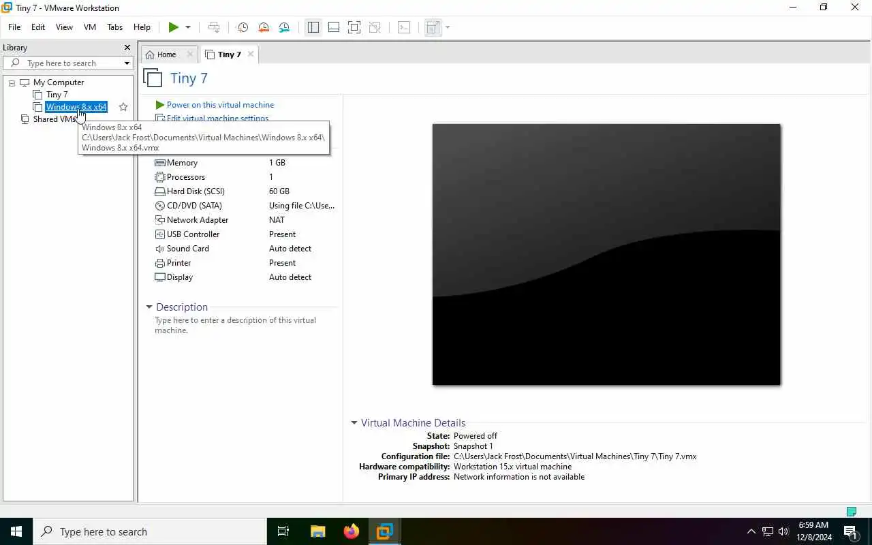Take a snapshot using the clock toolbar icon

[x=243, y=27]
